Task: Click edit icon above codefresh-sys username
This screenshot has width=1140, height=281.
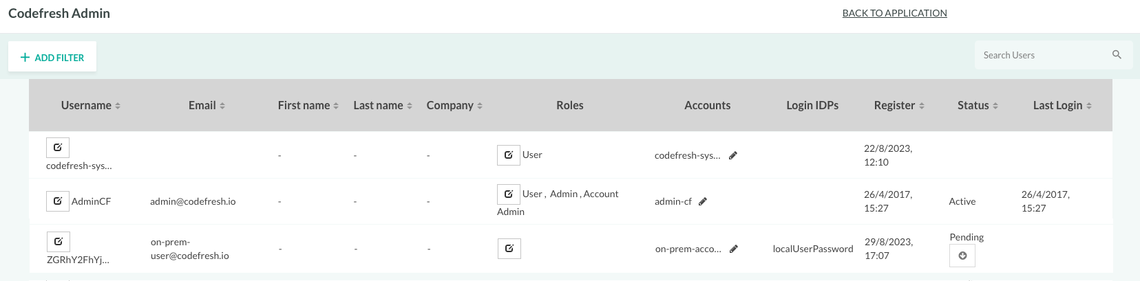Action: 58,148
